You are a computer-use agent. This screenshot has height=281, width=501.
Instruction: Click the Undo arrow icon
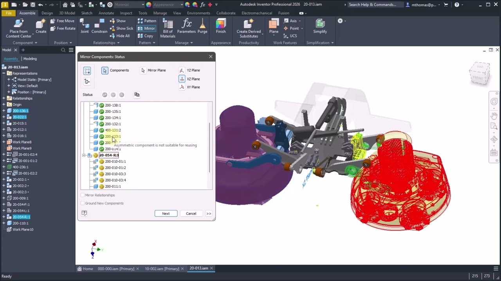40,5
